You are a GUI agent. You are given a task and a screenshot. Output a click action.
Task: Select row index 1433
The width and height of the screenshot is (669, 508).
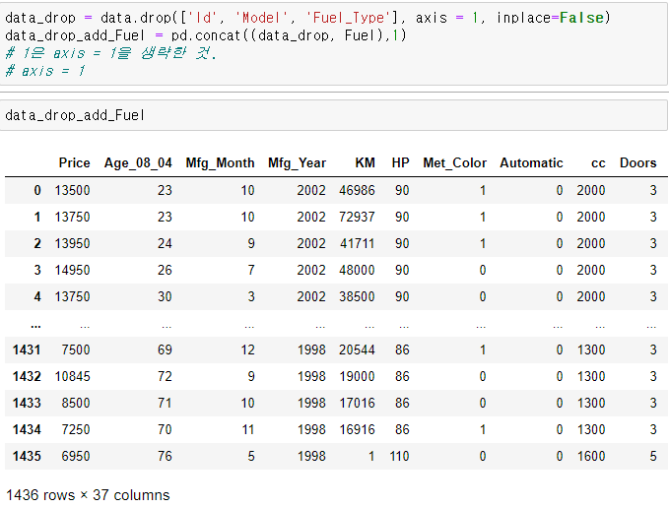click(x=27, y=403)
